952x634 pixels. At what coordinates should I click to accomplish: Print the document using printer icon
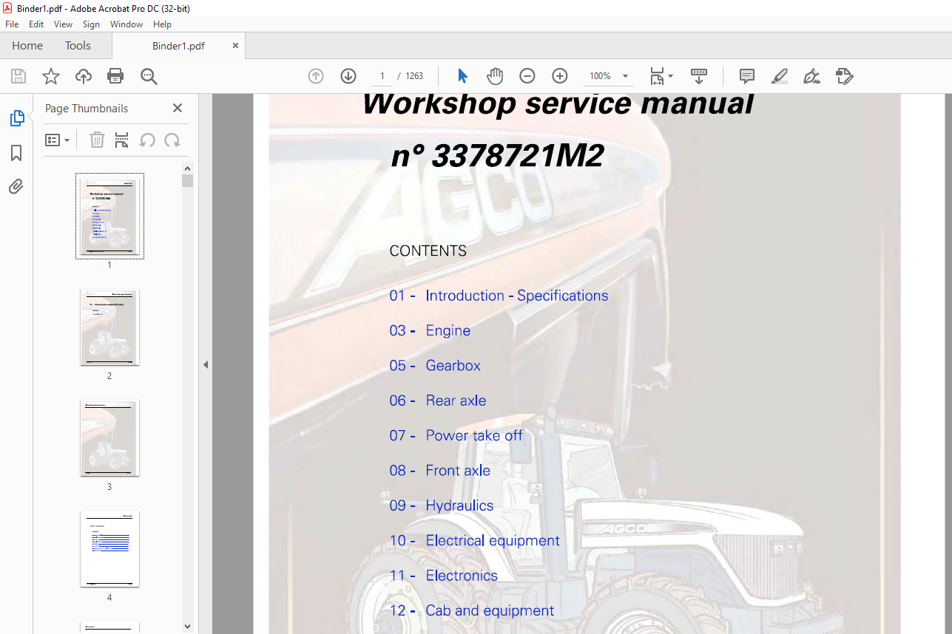click(x=115, y=76)
